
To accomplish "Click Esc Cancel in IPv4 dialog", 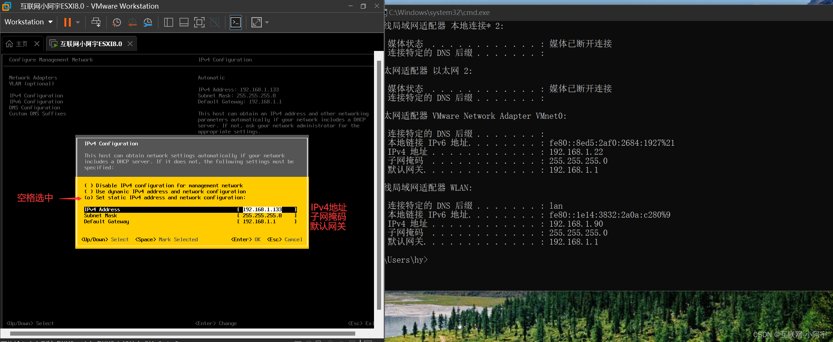I will click(285, 239).
